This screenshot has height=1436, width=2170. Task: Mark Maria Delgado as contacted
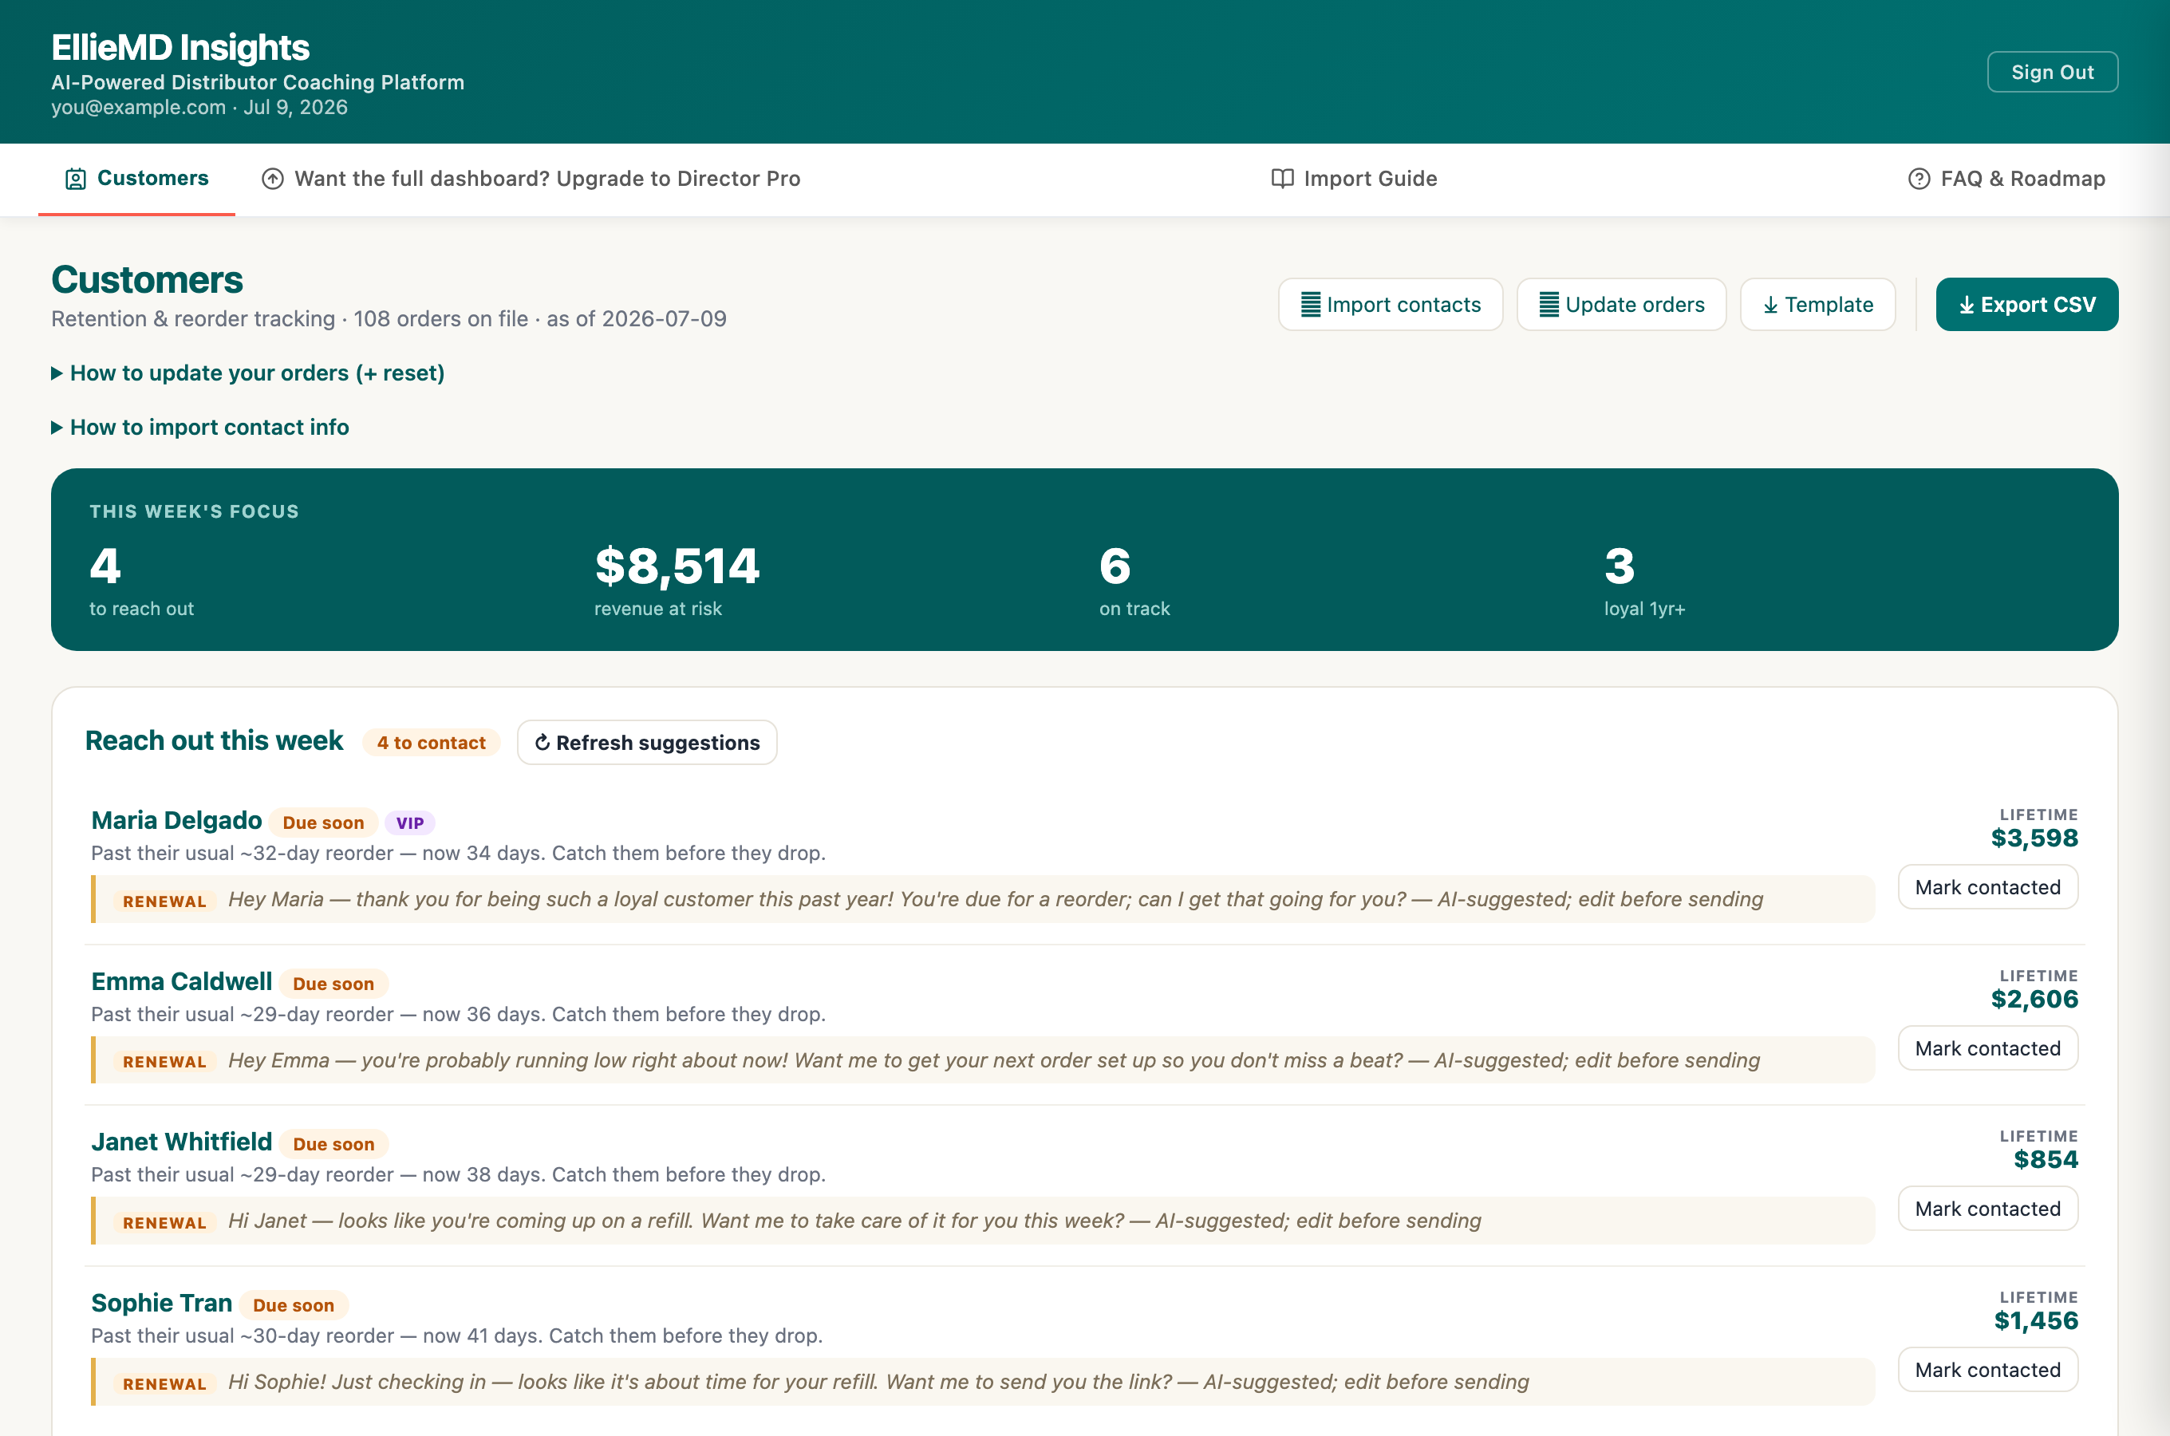tap(1988, 887)
